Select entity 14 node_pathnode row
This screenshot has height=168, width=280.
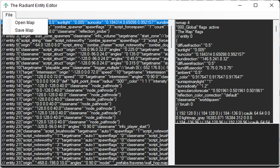(x=85, y=86)
